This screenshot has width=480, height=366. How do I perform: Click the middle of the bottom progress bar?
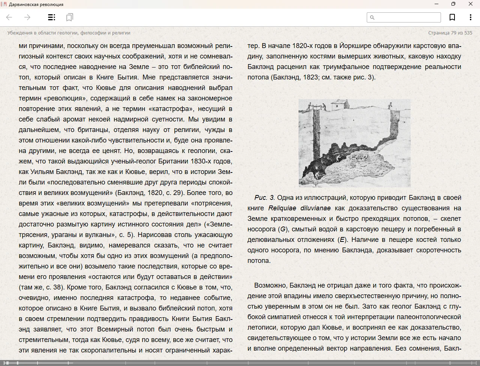[x=240, y=363]
